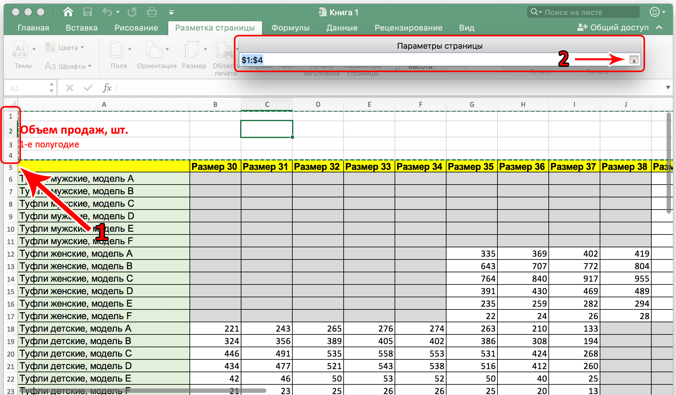Click the Размер 34 header cell
676x395 pixels.
pos(420,166)
